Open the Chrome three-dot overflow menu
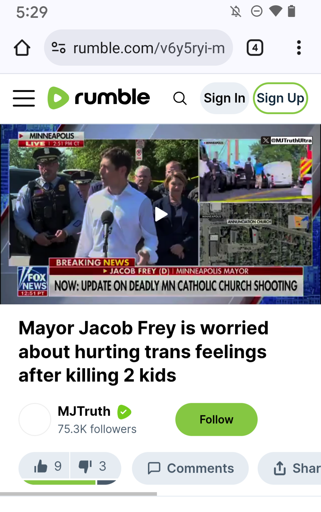The width and height of the screenshot is (321, 512). coord(299,48)
